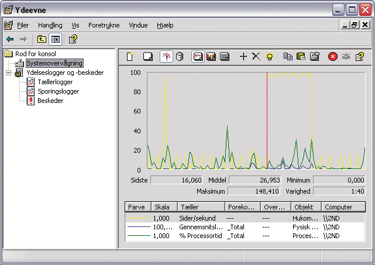Image resolution: width=375 pixels, height=265 pixels.
Task: Toggle the lightbulb highlight for counters
Action: pyautogui.click(x=269, y=56)
